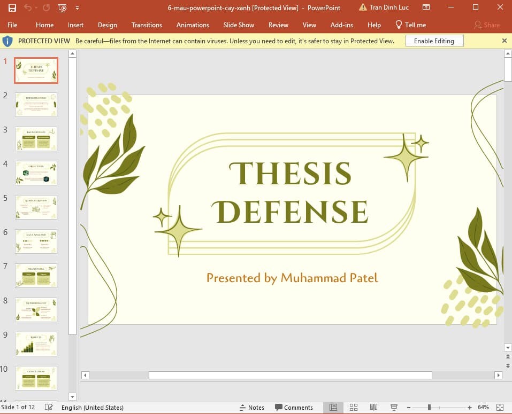Start Slide Show from the status bar icon
The height and width of the screenshot is (414, 512).
point(394,407)
